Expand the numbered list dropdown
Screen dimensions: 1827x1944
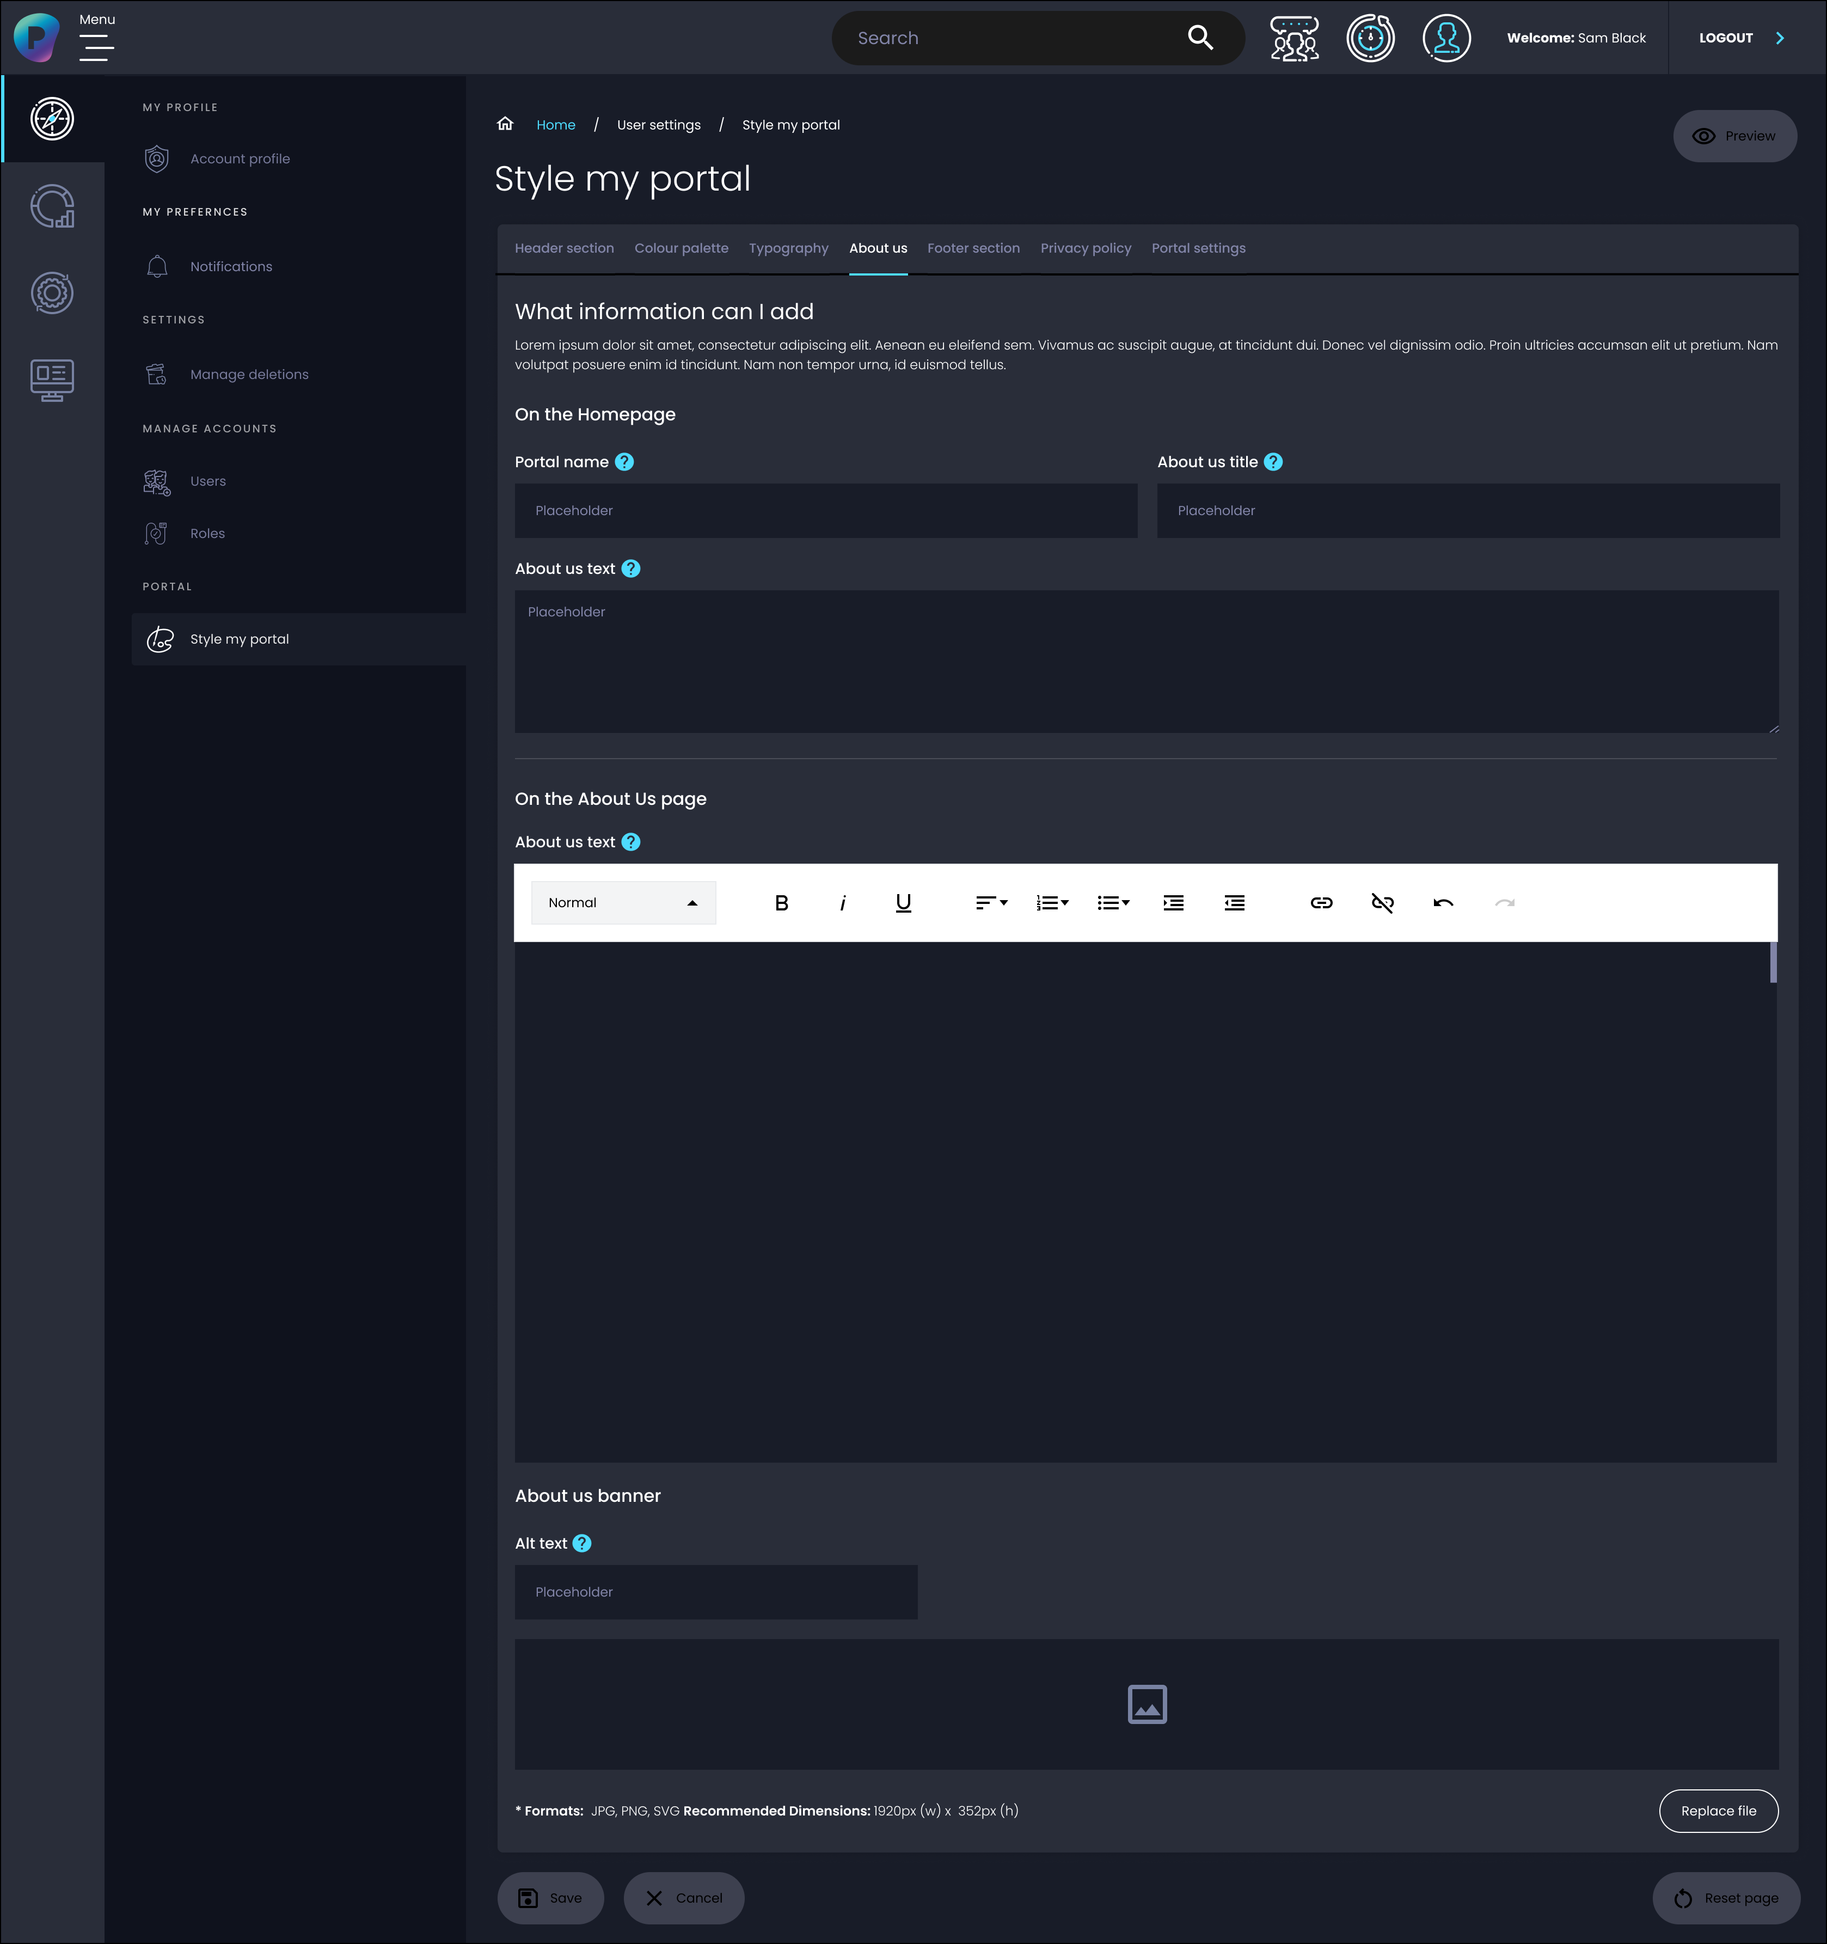(1052, 903)
